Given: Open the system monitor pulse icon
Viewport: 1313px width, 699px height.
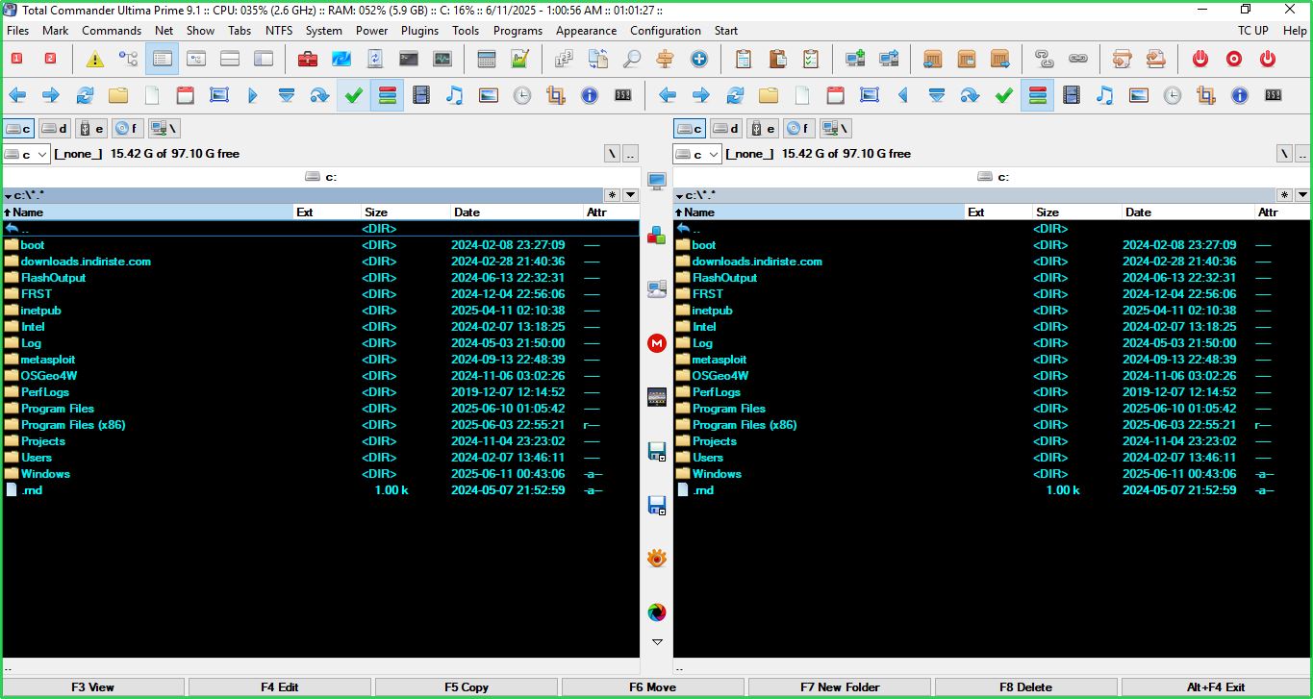Looking at the screenshot, I should click(x=442, y=59).
